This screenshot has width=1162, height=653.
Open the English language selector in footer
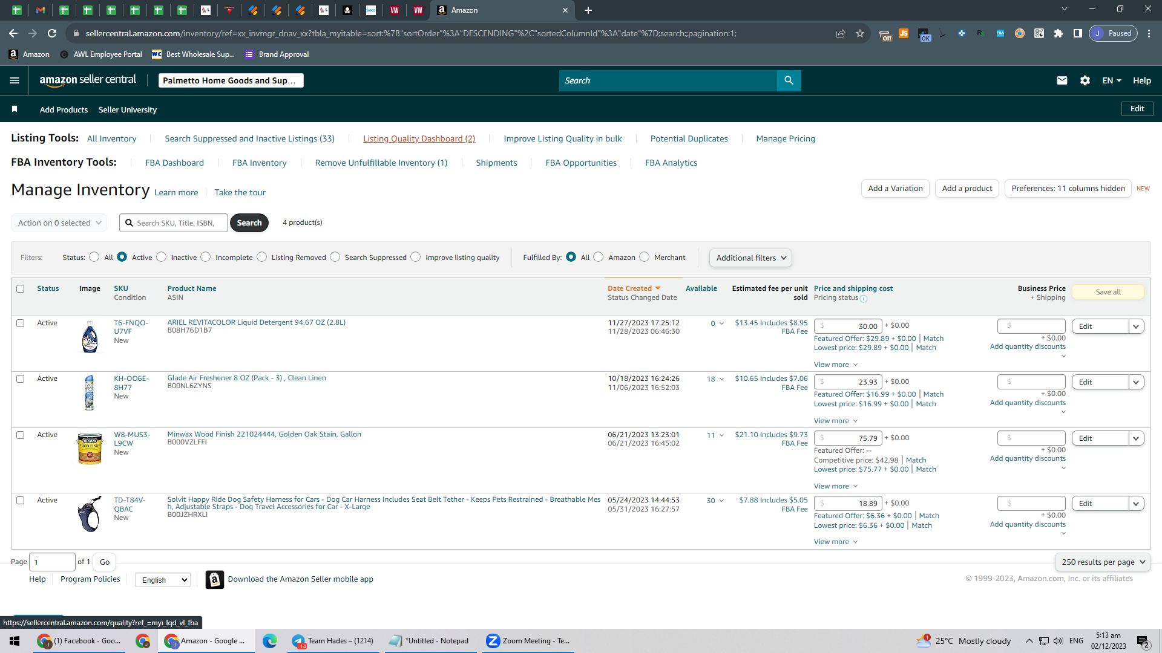163,580
